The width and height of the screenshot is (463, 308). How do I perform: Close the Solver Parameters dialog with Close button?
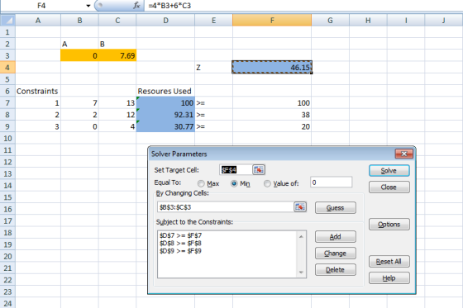pos(389,187)
